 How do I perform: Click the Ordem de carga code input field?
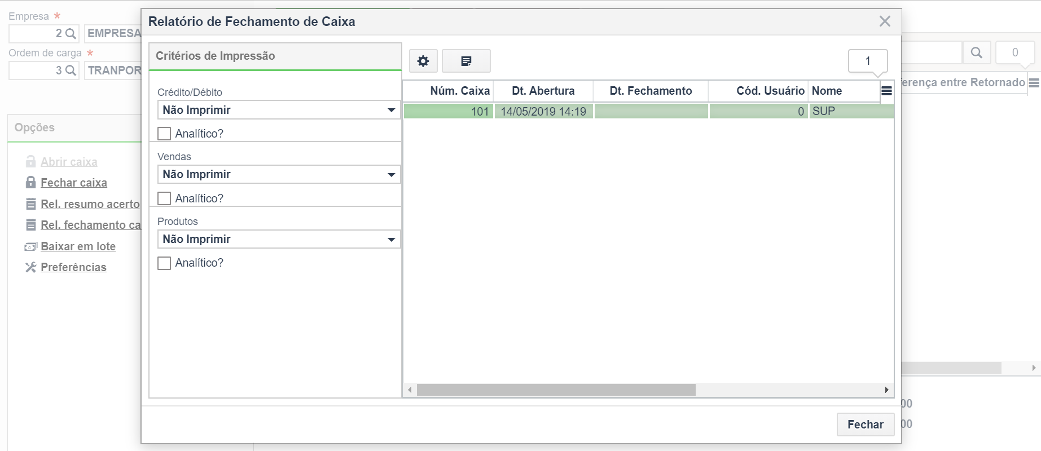36,70
